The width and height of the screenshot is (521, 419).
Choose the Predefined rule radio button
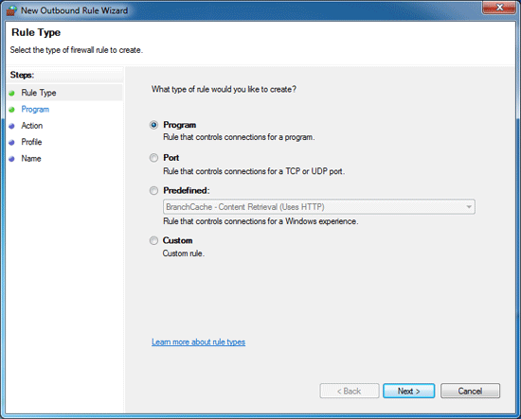153,191
